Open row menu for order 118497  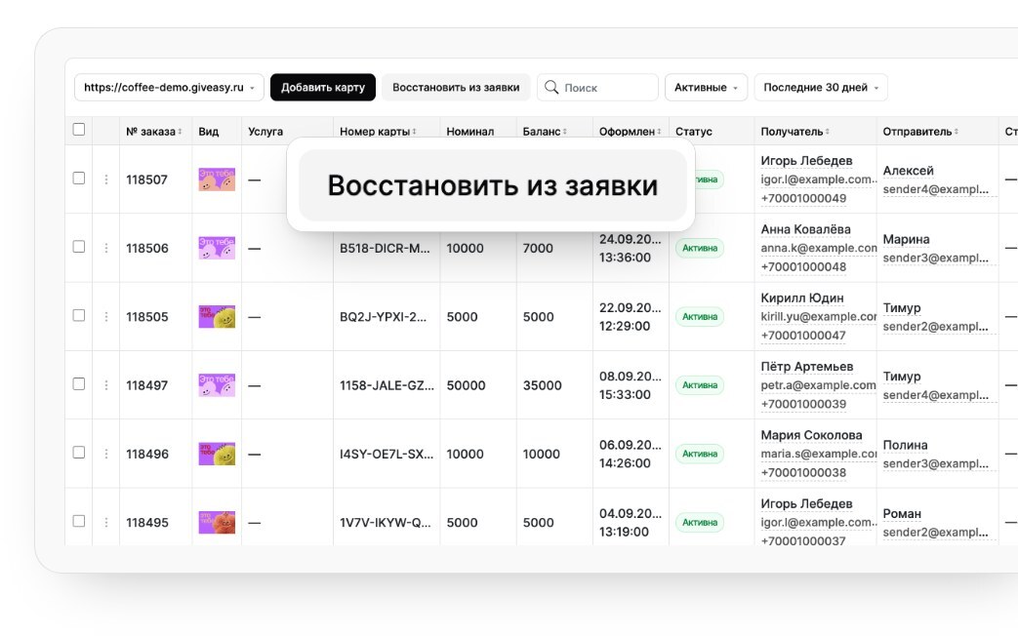click(x=105, y=385)
